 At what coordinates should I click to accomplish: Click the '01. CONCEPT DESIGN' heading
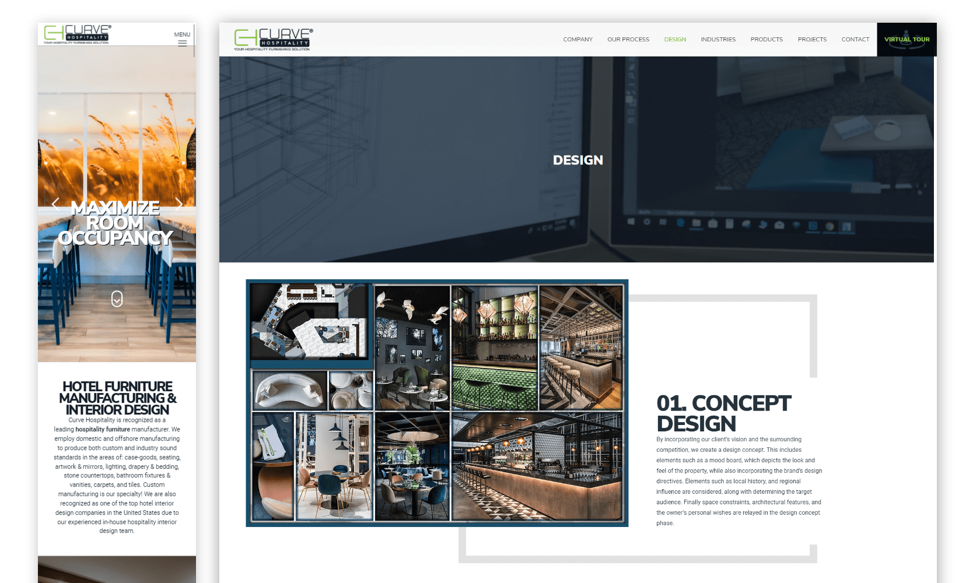pos(723,413)
